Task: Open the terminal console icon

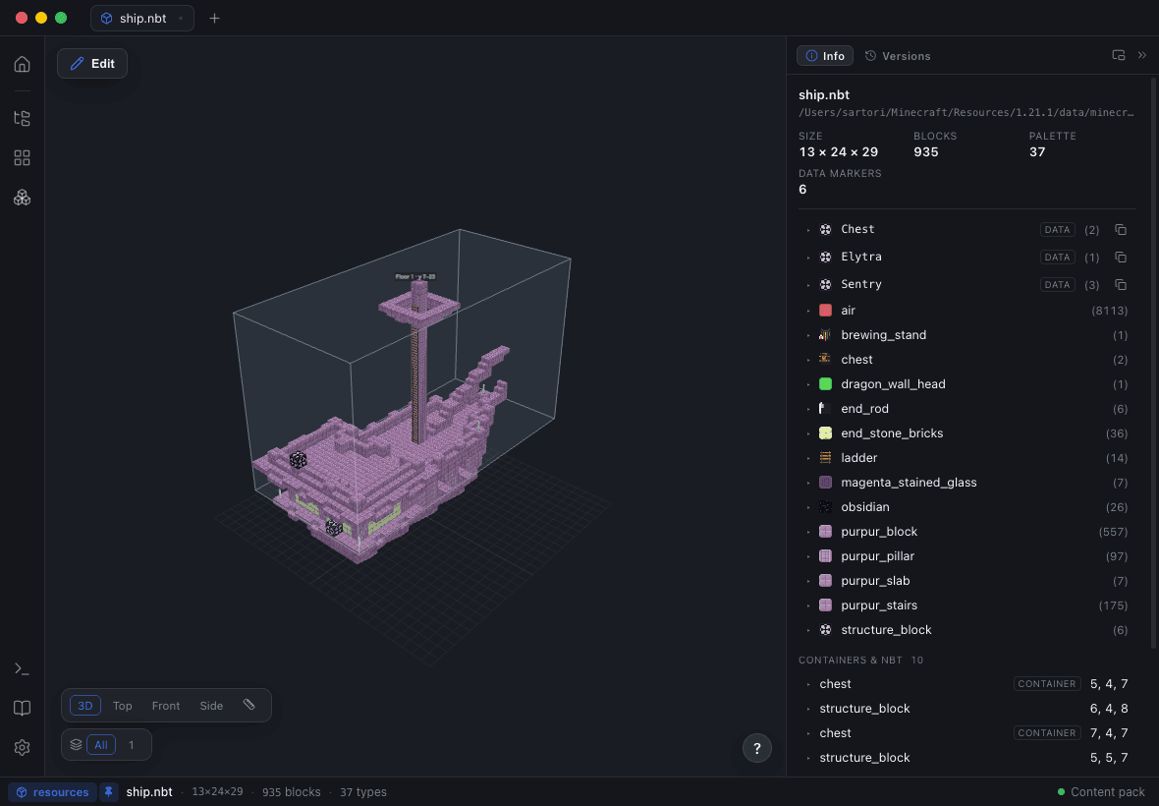Action: (23, 668)
